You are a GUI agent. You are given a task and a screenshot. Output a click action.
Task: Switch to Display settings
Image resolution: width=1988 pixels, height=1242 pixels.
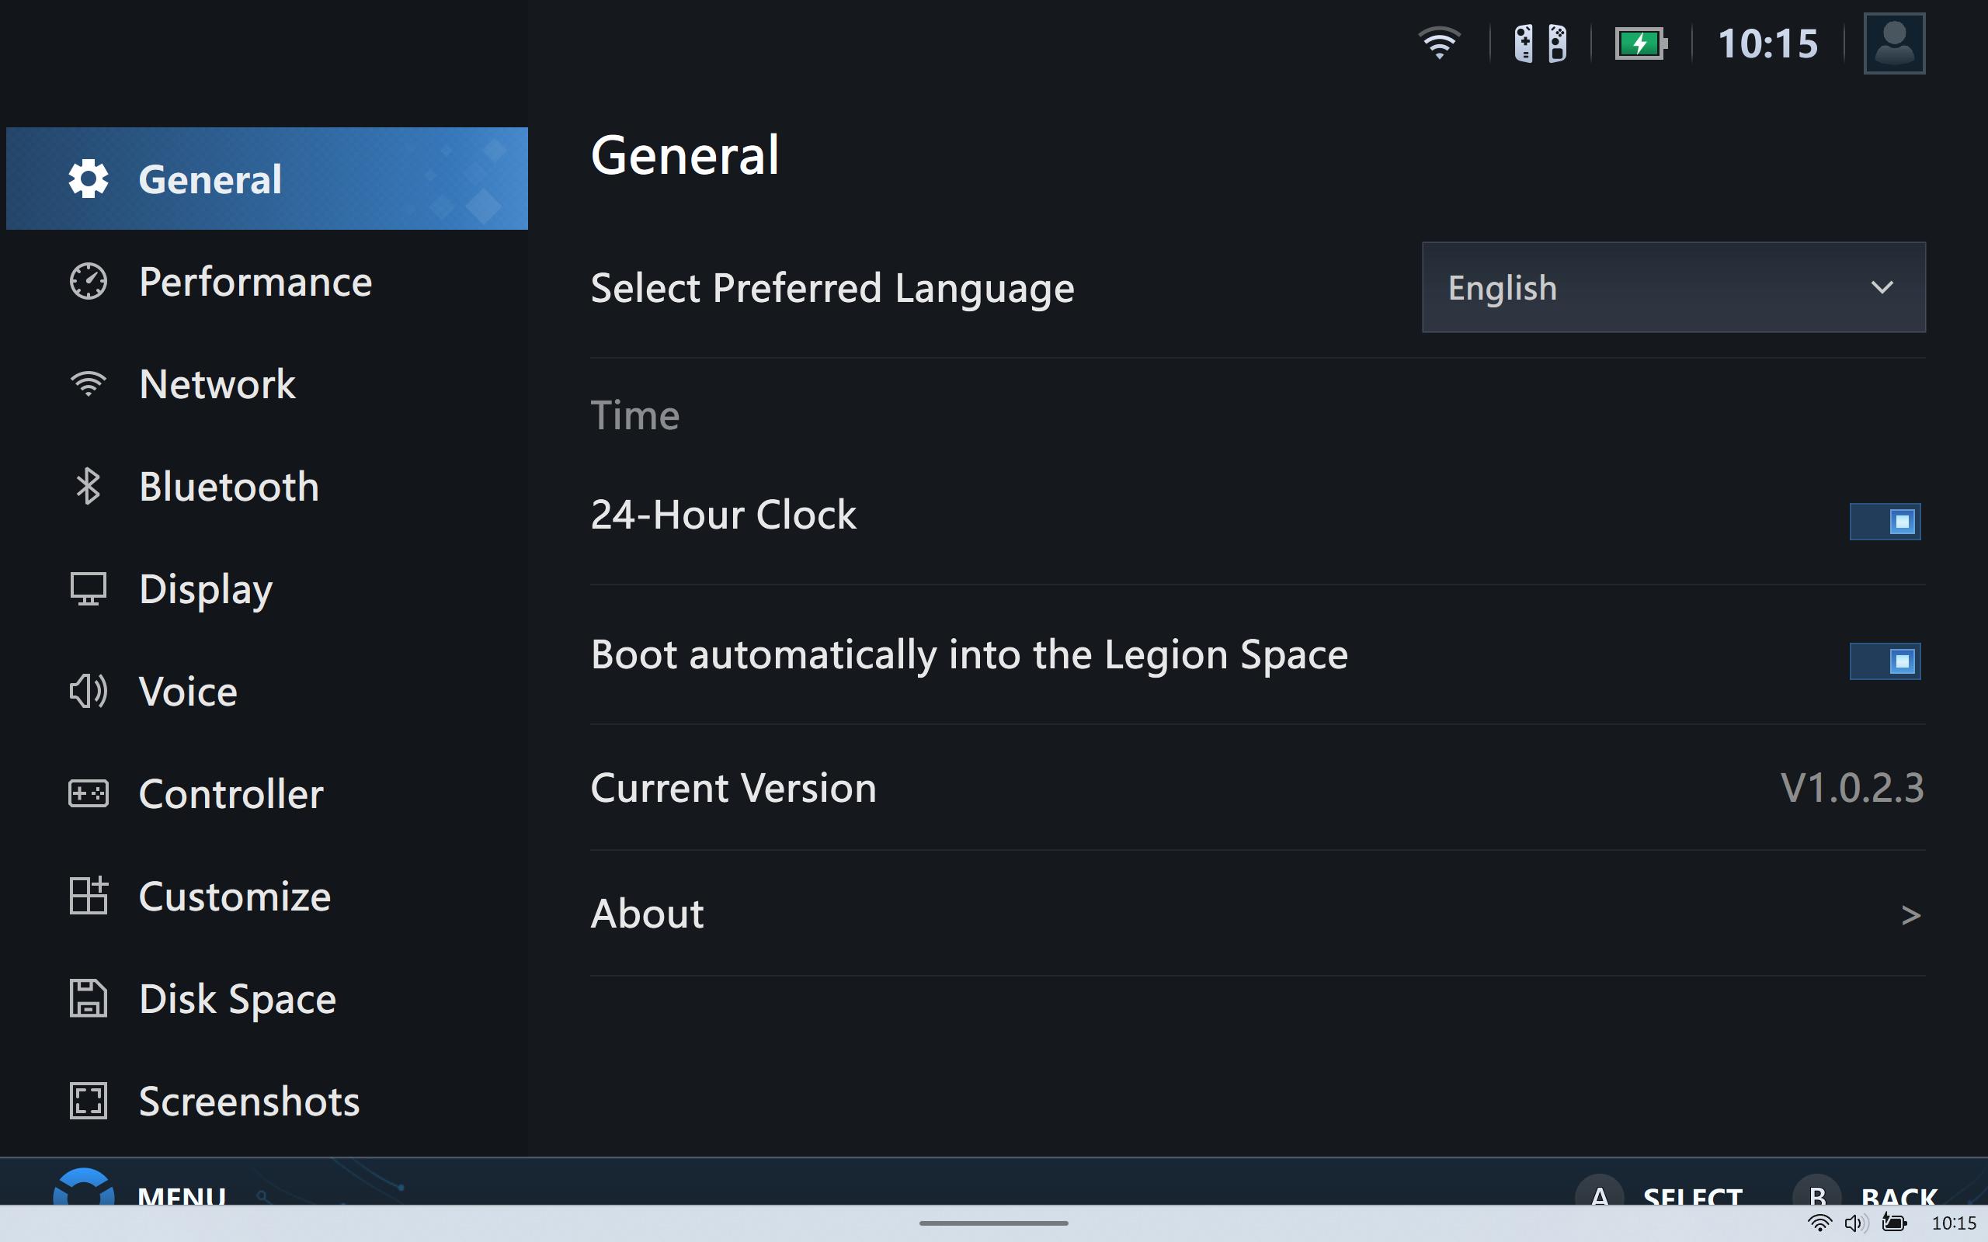[267, 589]
